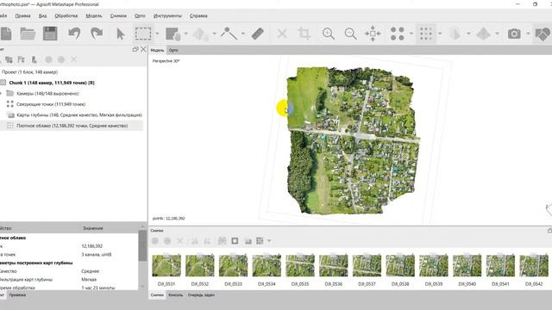Open the polyline drawing tool dropdown arrow
The height and width of the screenshot is (310, 552).
point(243,34)
